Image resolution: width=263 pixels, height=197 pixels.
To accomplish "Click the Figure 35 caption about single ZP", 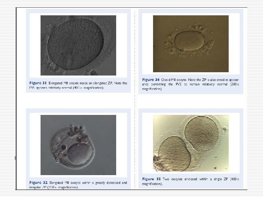I will pos(191,181).
